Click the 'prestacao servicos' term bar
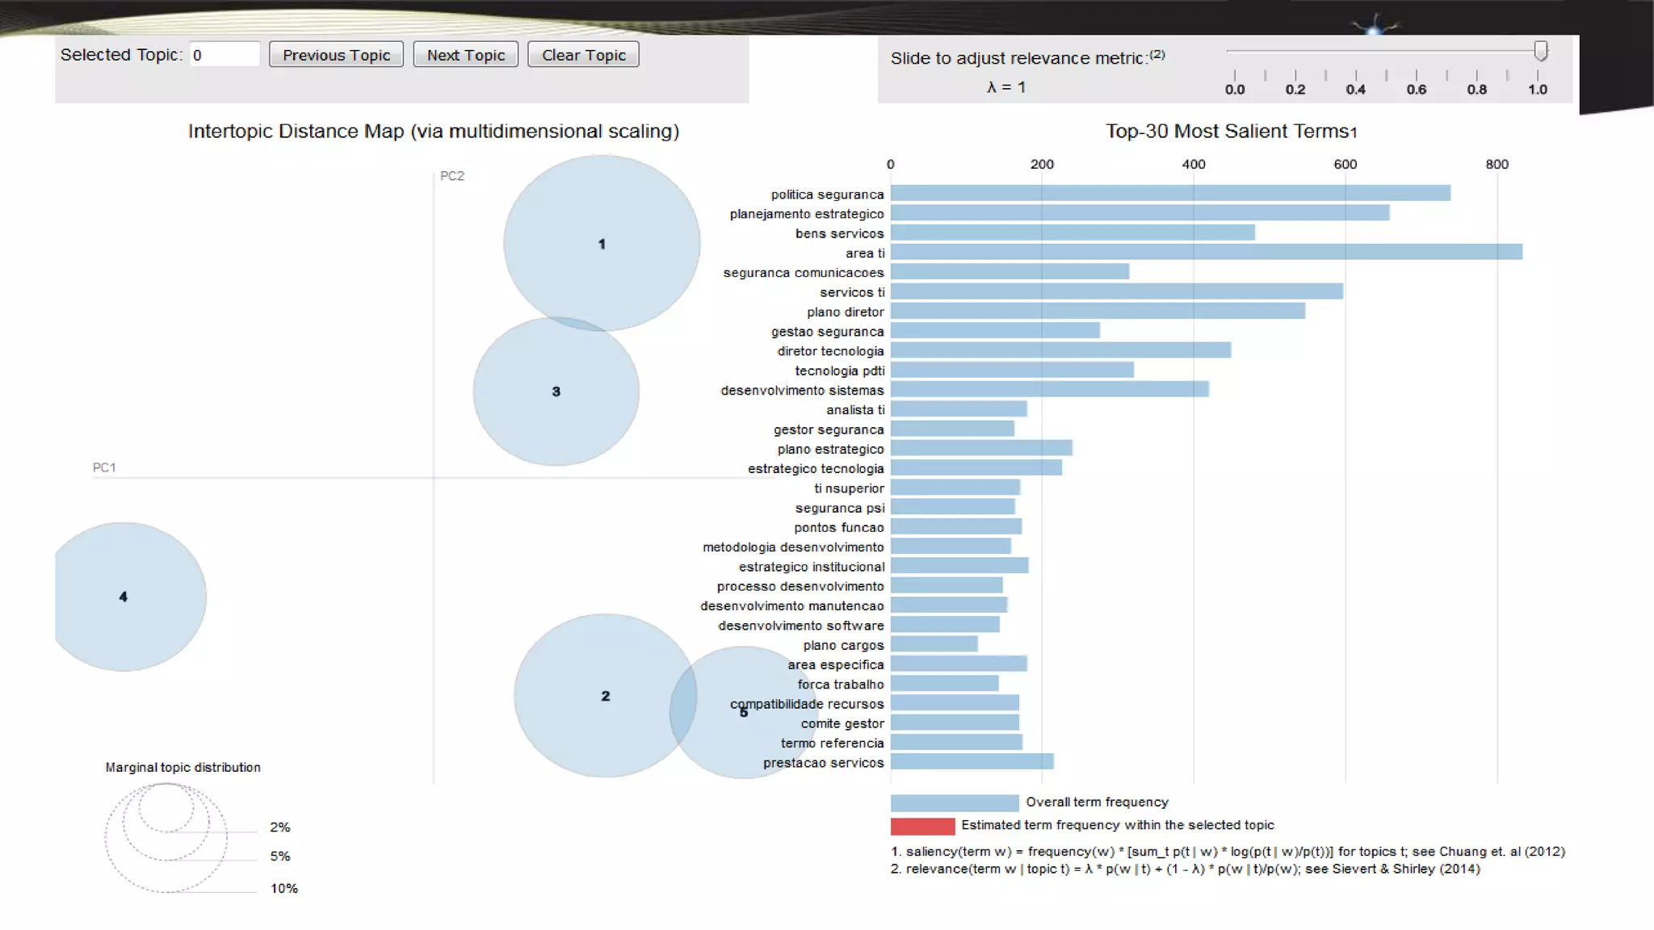The width and height of the screenshot is (1654, 930). (972, 762)
